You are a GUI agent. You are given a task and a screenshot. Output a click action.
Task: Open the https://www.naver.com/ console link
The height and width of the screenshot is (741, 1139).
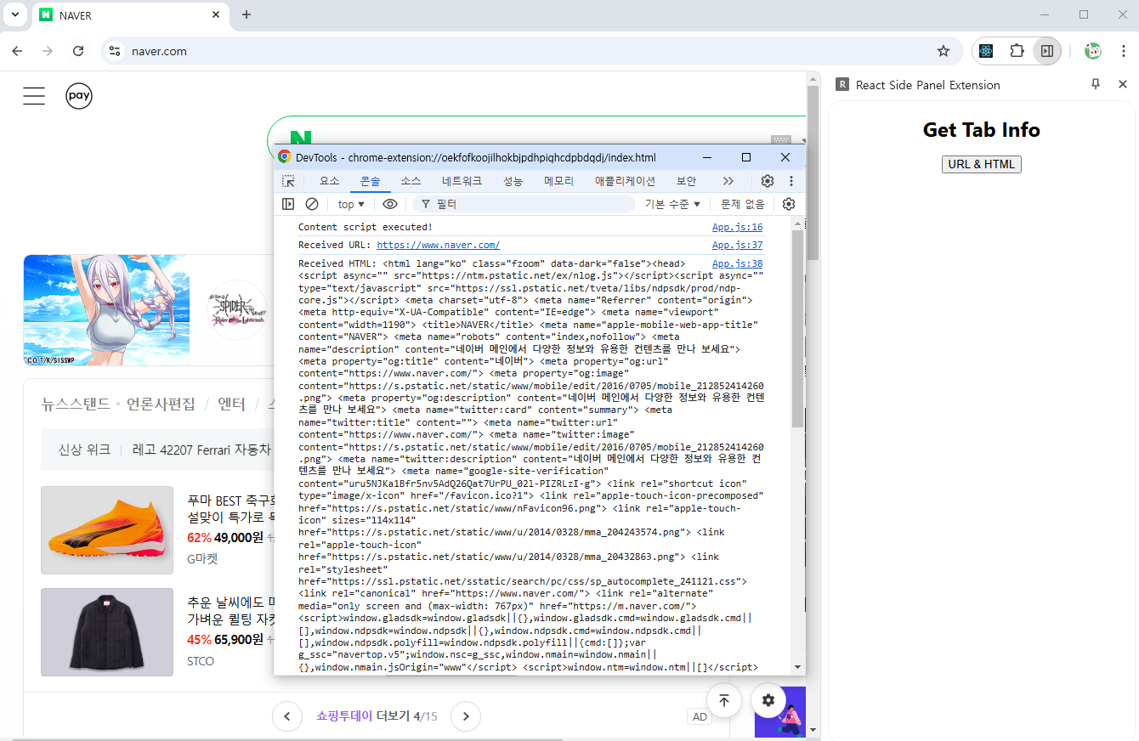[439, 245]
